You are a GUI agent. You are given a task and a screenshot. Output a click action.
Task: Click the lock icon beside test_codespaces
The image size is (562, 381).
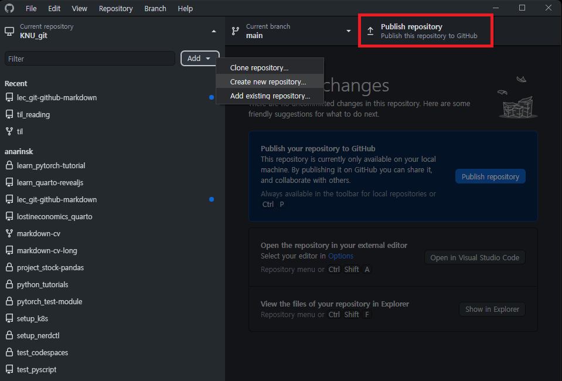[x=9, y=353]
